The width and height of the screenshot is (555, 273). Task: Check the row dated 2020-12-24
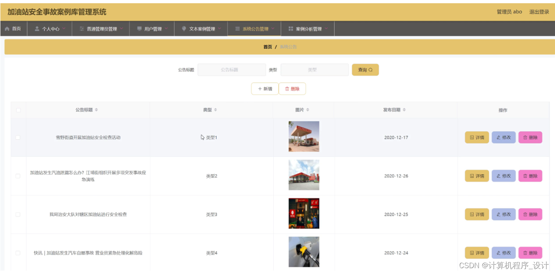(x=18, y=253)
